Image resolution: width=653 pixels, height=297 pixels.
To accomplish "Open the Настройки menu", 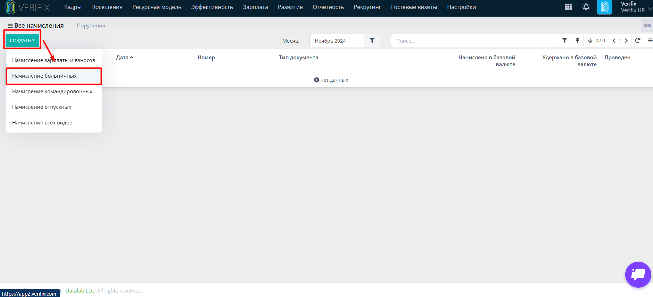I will tap(461, 7).
